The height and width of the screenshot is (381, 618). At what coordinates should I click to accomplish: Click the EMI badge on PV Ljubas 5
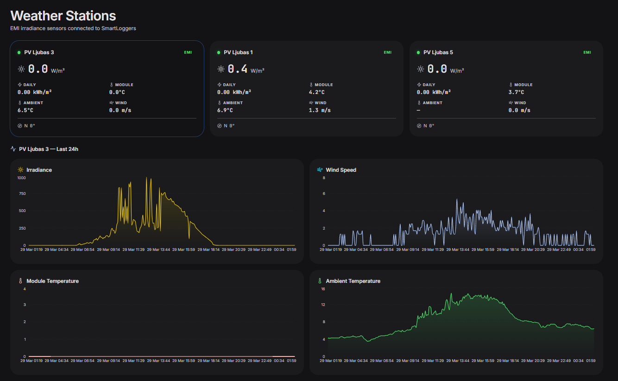pos(587,52)
